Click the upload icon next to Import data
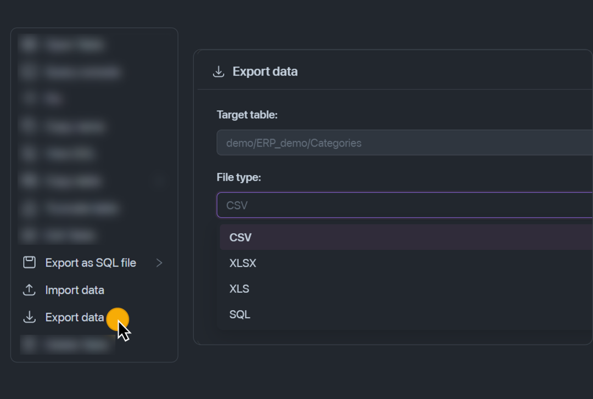This screenshot has height=399, width=593. click(x=29, y=290)
